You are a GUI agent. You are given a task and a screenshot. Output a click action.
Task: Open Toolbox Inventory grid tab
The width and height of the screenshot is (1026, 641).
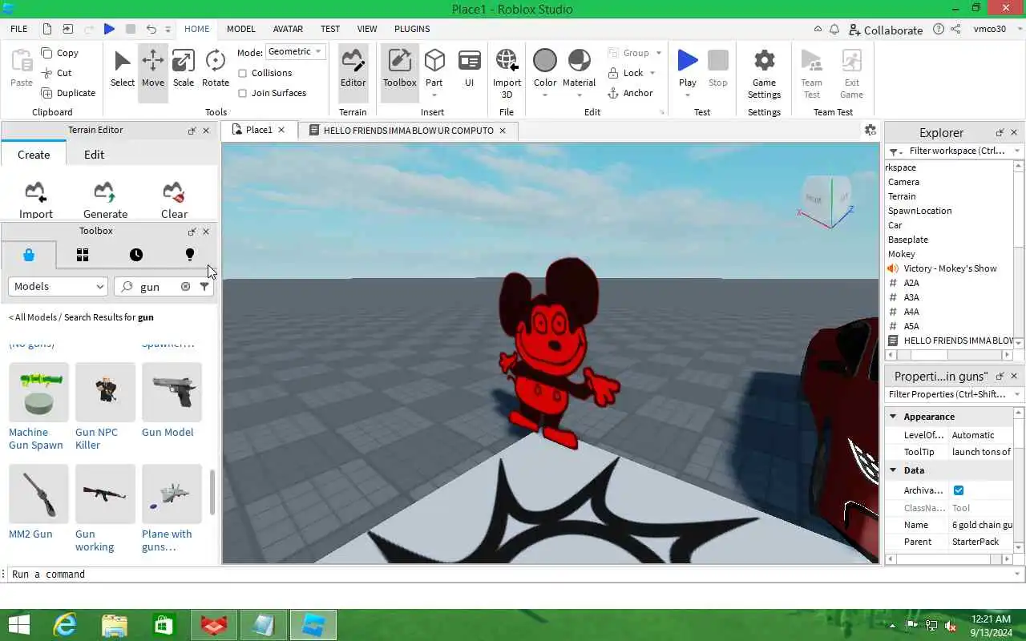tap(83, 255)
